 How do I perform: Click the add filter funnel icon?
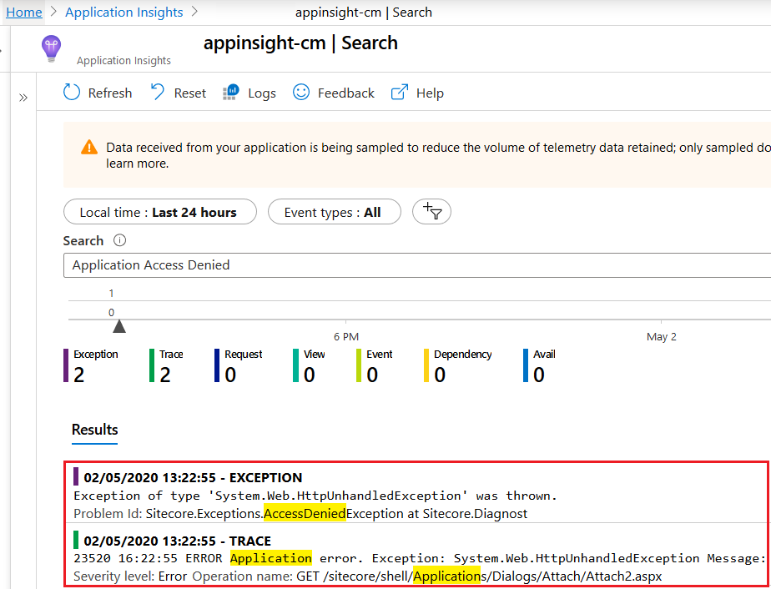pos(431,211)
